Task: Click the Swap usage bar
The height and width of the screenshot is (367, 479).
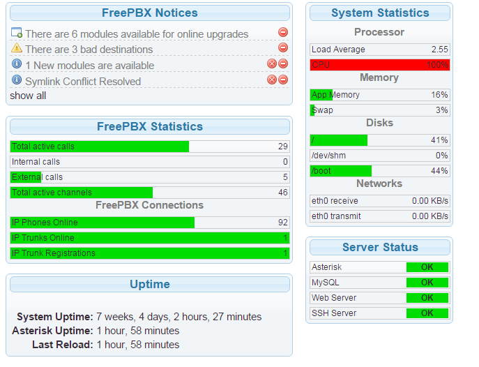Action: click(x=380, y=110)
